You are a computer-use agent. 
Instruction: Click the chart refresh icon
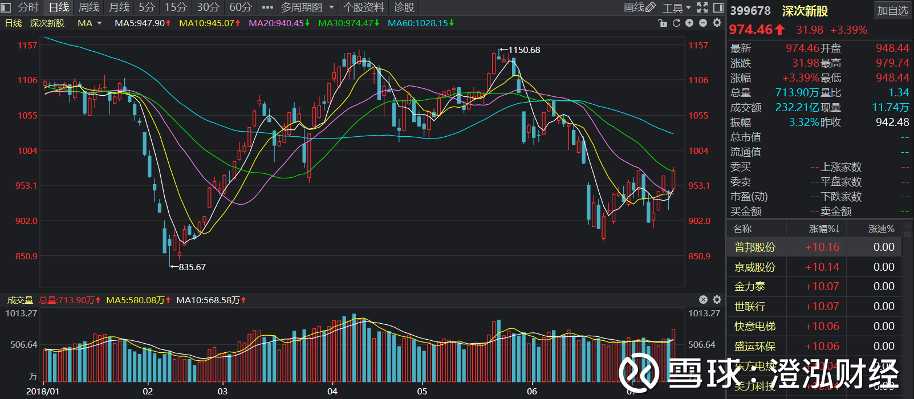[676, 23]
